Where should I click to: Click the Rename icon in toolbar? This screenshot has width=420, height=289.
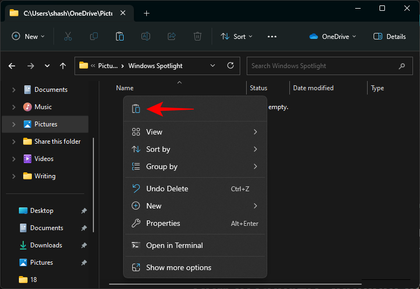[x=146, y=36]
